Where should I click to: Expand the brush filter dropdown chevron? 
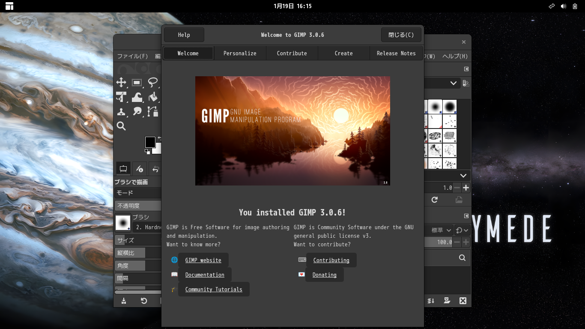(454, 83)
